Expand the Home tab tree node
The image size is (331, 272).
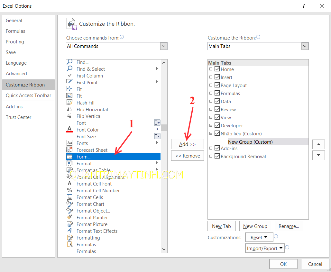coord(211,69)
